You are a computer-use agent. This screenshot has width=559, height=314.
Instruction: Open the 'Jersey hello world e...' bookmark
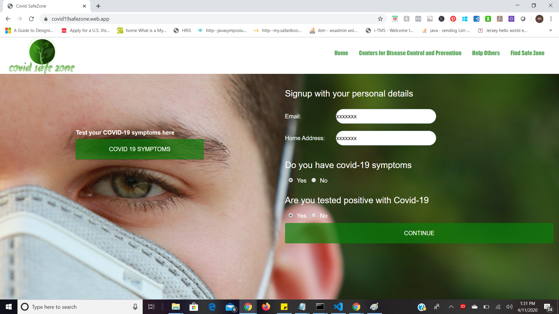pos(503,30)
